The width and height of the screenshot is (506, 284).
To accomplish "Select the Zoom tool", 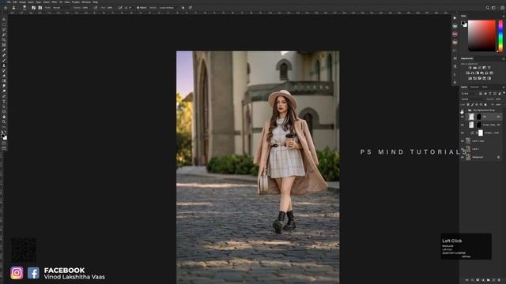I will (4, 122).
